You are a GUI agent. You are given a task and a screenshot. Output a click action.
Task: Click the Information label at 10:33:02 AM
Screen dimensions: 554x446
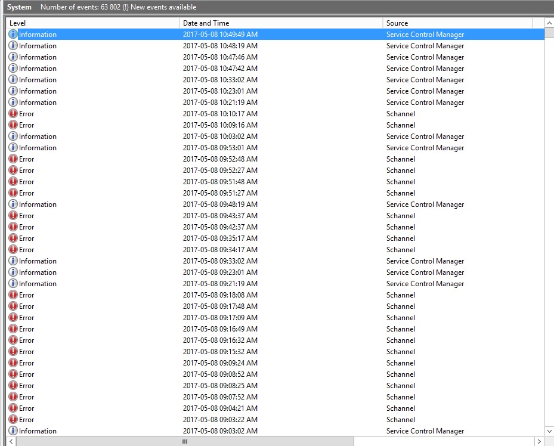point(38,79)
